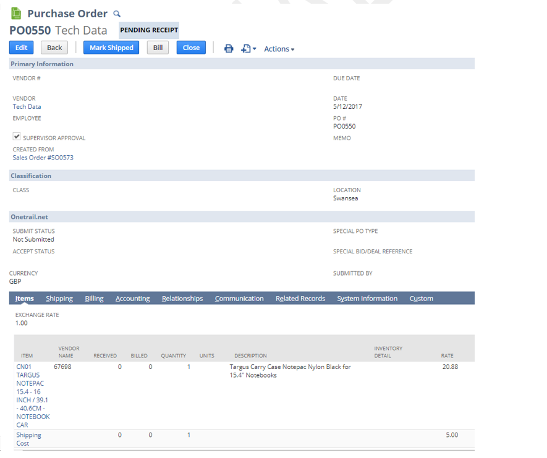The image size is (547, 458).
Task: Switch to the Shipping tab
Action: [59, 299]
